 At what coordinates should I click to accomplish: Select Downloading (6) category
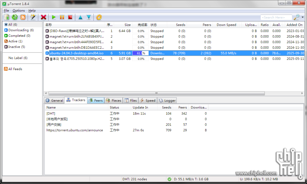point(19,30)
